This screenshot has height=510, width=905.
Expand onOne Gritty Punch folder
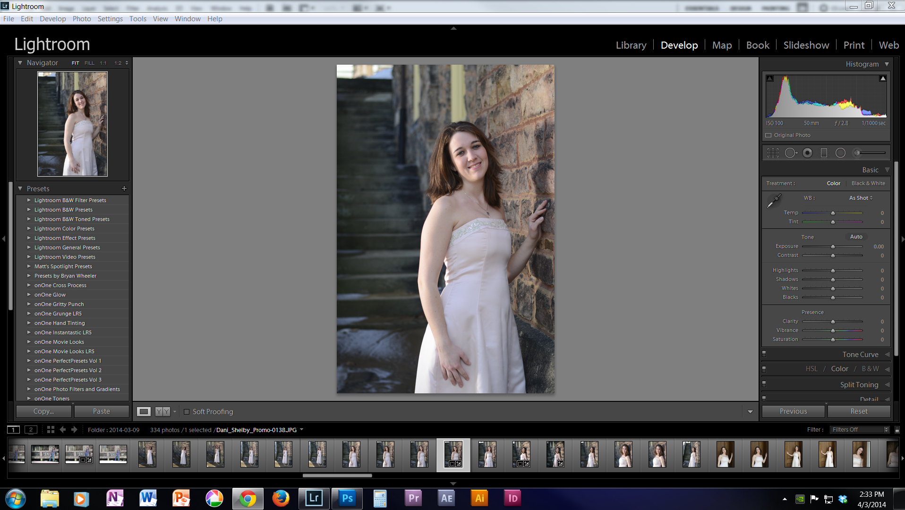click(29, 304)
